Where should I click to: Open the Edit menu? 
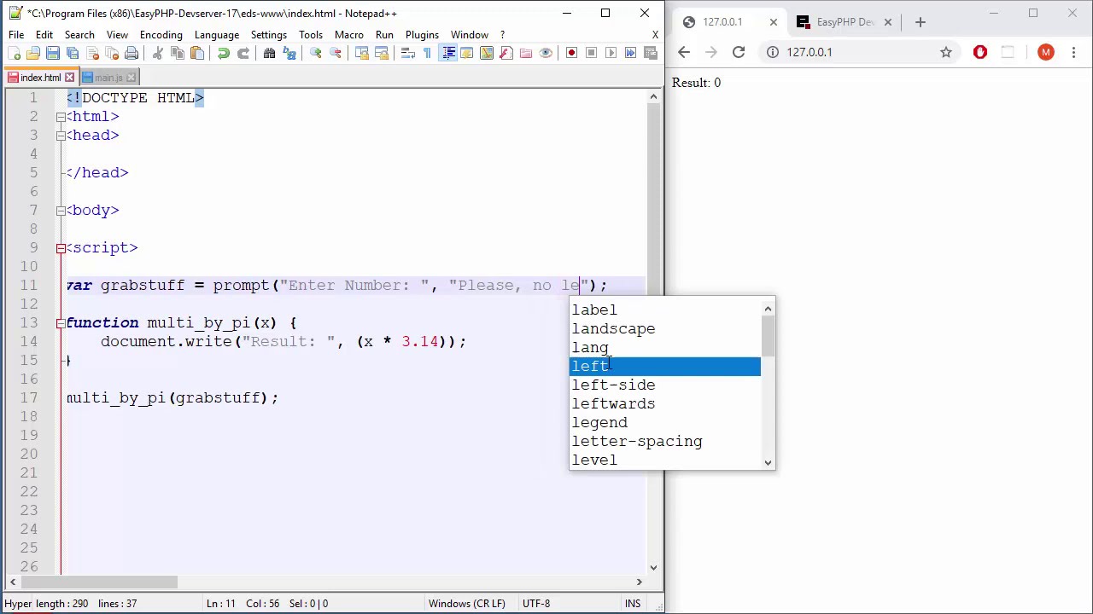point(44,35)
